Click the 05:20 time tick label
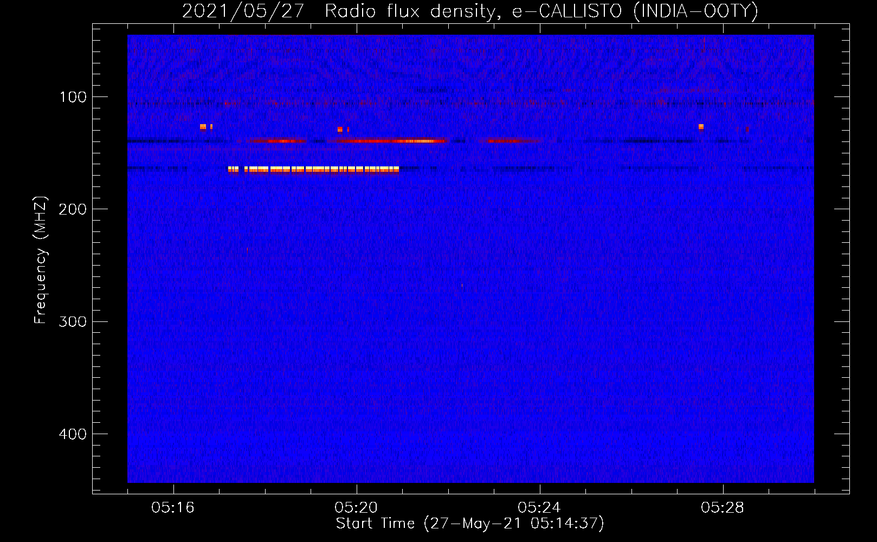This screenshot has height=542, width=877. (356, 508)
